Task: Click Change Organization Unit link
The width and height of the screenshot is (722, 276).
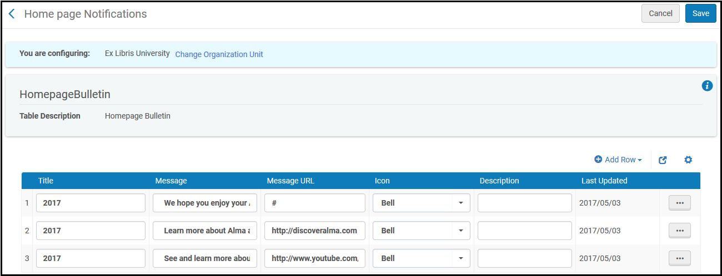Action: pos(219,54)
